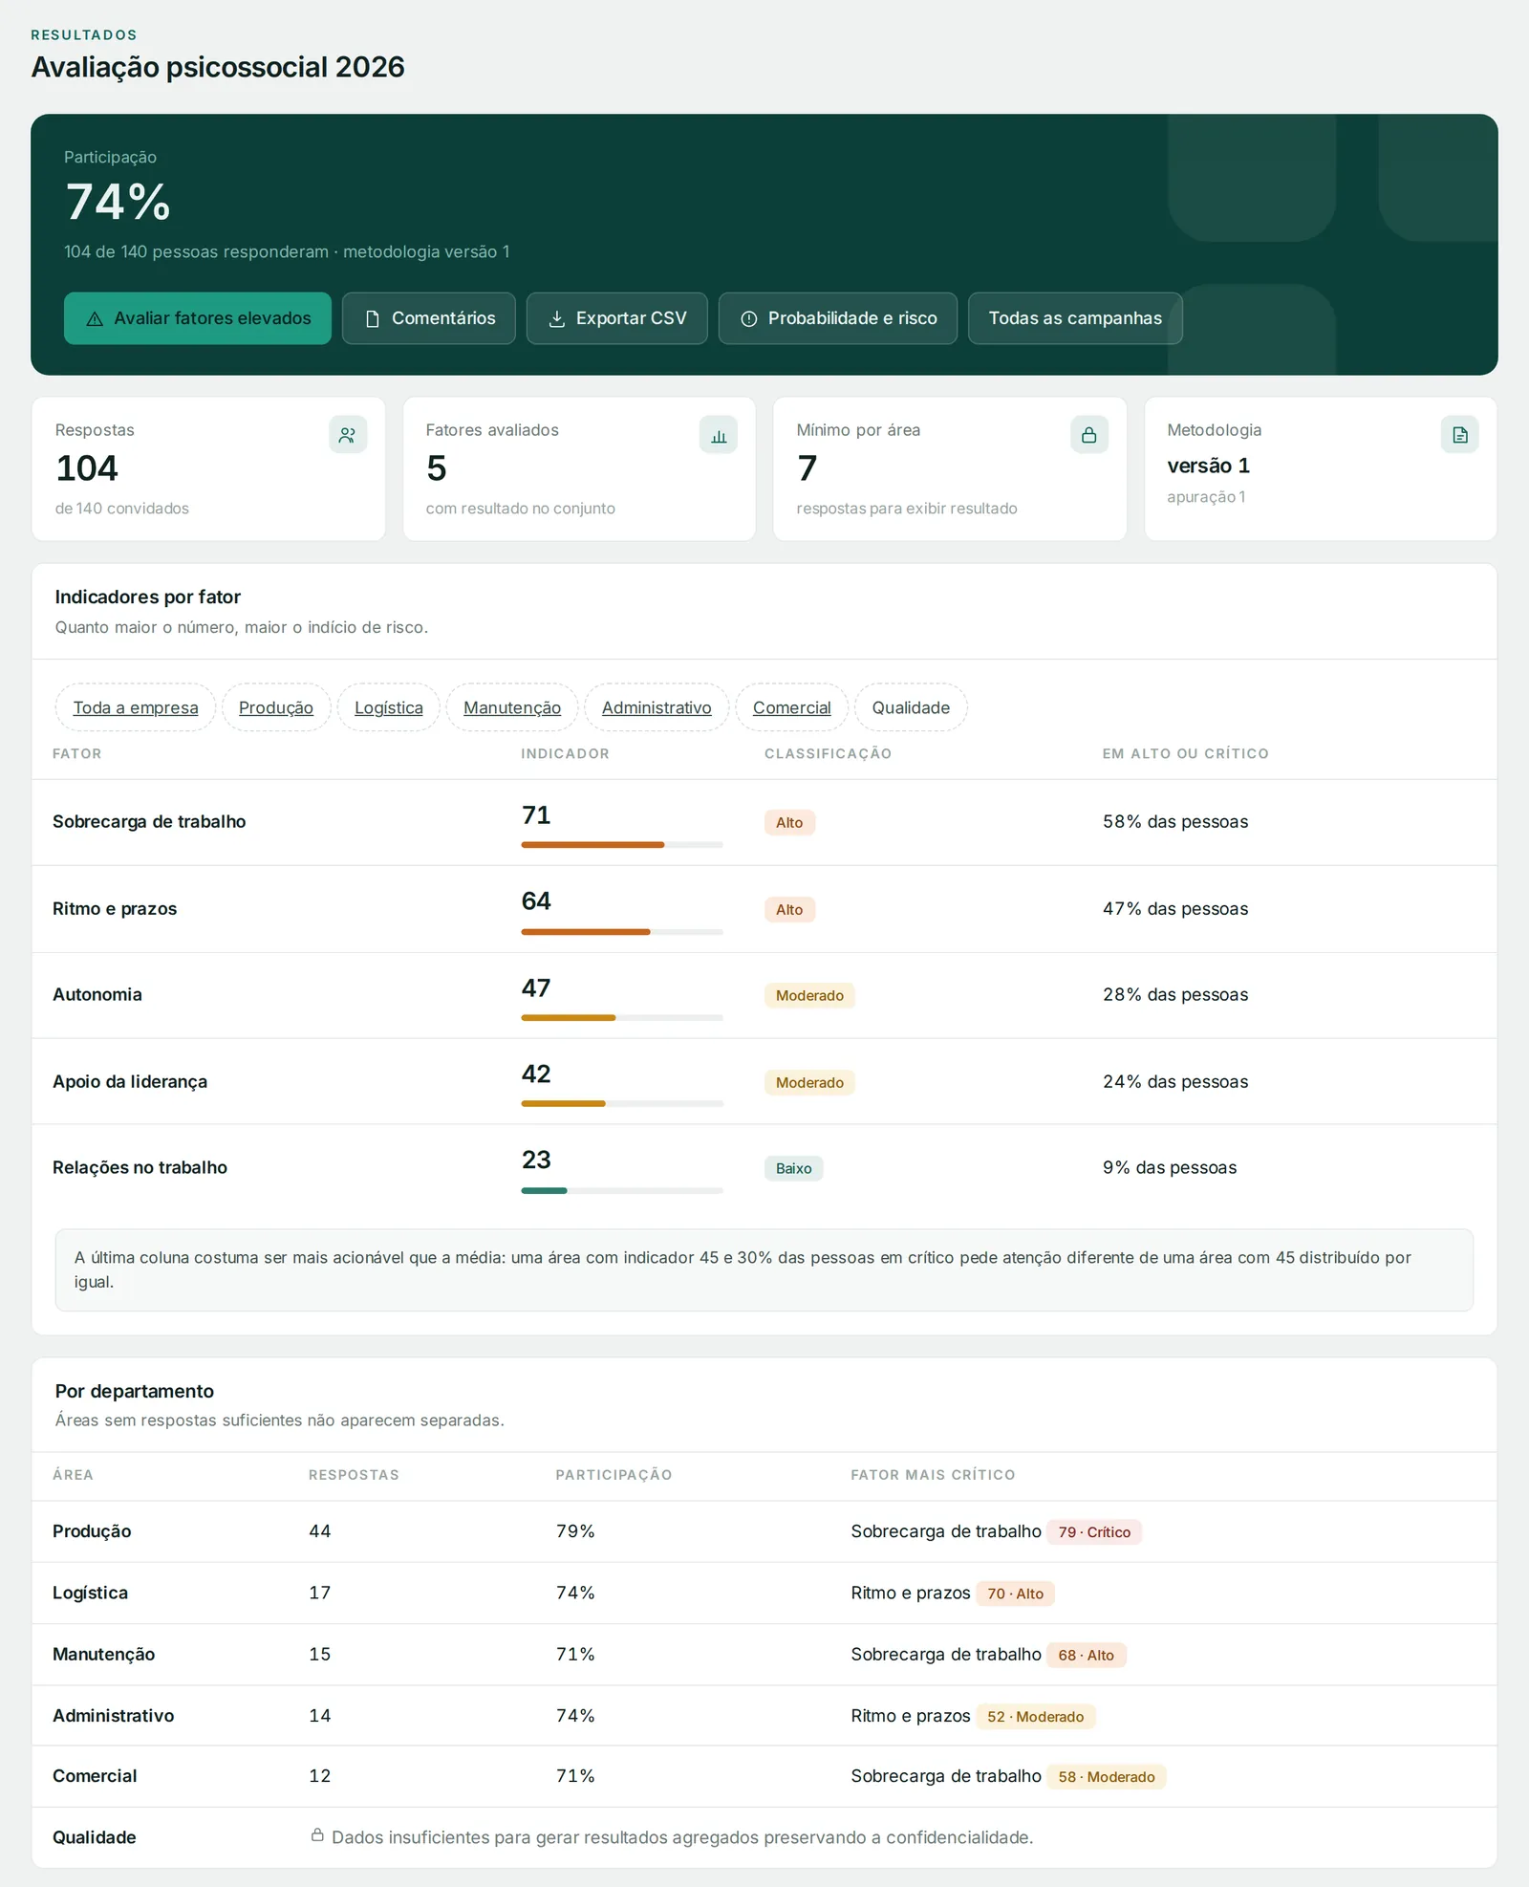Select the Toda a empresa filter
Screen dimensions: 1529x1887
(136, 707)
